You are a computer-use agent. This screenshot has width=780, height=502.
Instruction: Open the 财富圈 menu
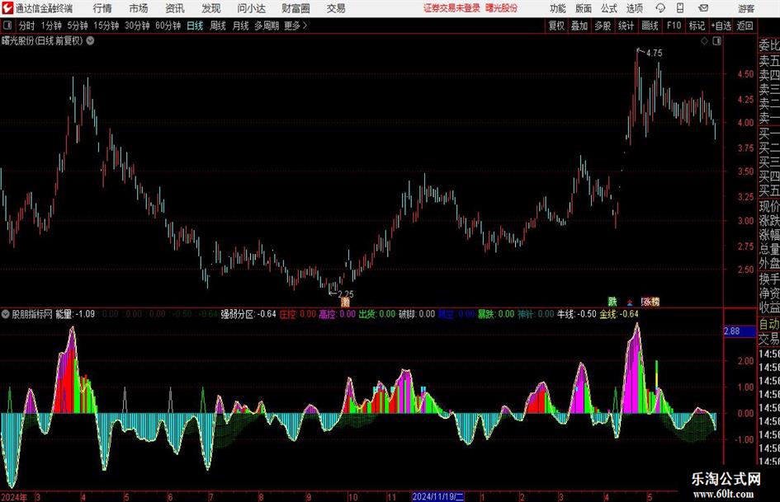[x=295, y=8]
